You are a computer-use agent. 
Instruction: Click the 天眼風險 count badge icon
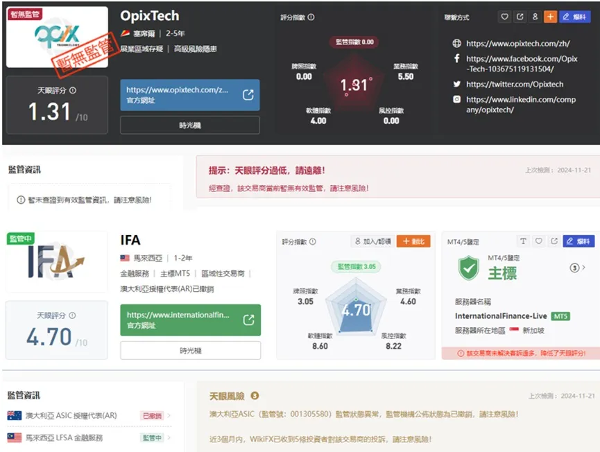pyautogui.click(x=255, y=396)
